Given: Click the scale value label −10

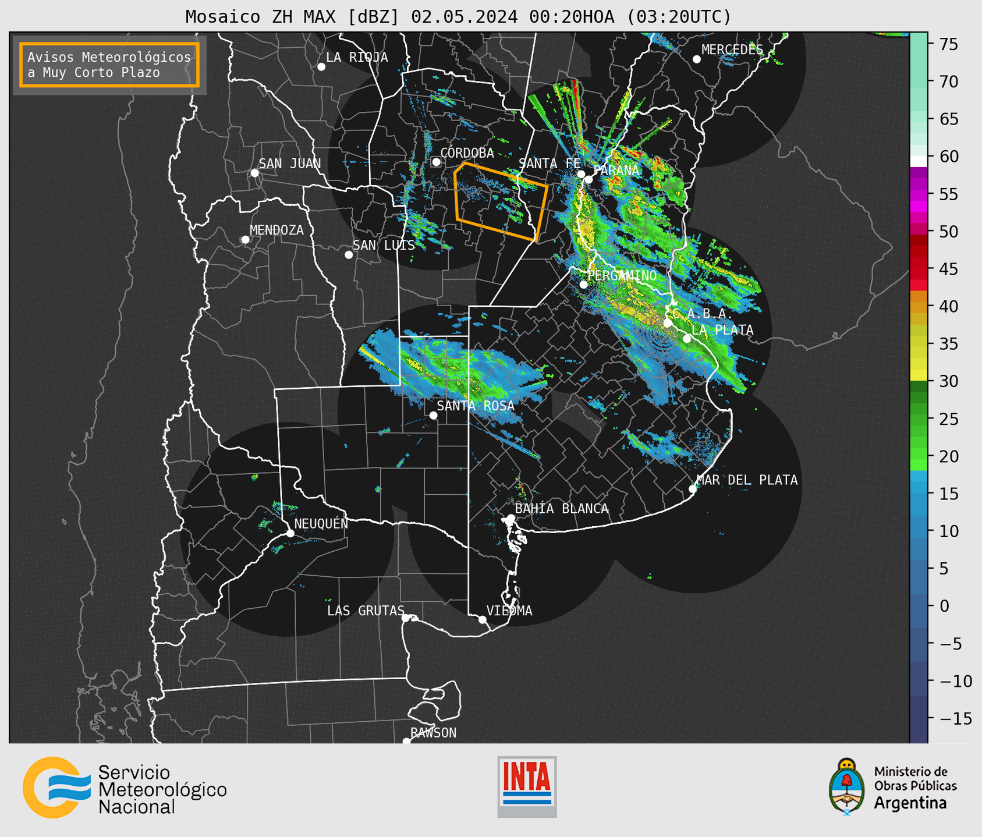Looking at the screenshot, I should coord(956,681).
